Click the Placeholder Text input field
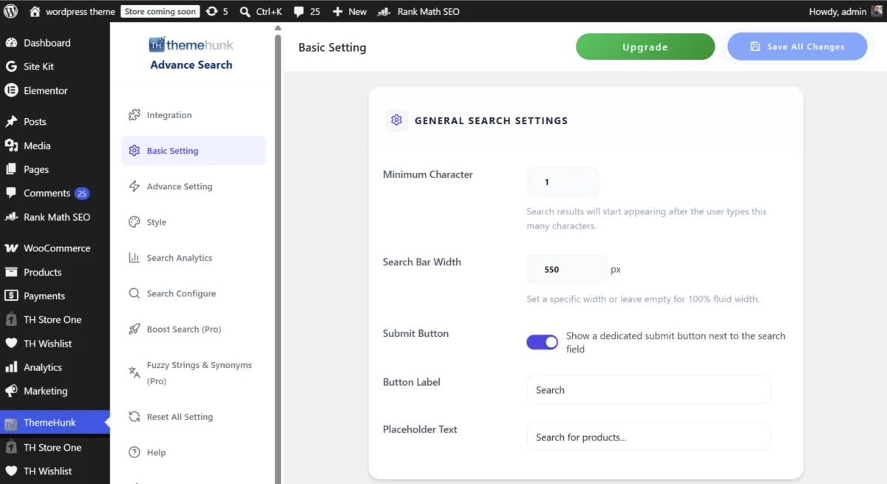This screenshot has width=887, height=484. [x=649, y=437]
